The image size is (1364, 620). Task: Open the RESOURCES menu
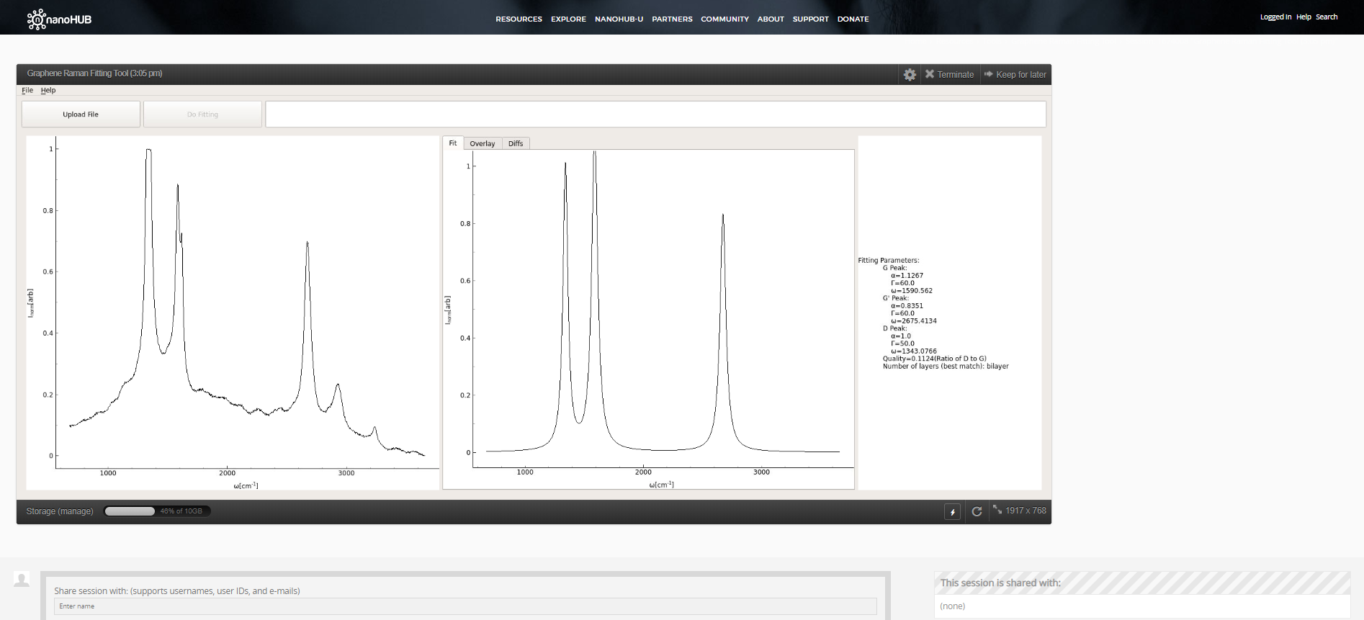click(519, 19)
